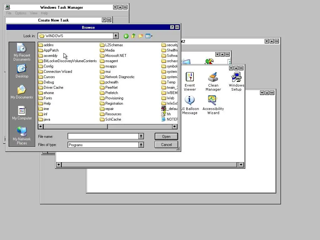Go up one folder level icon
Image resolution: width=320 pixels, height=240 pixels.
click(133, 36)
